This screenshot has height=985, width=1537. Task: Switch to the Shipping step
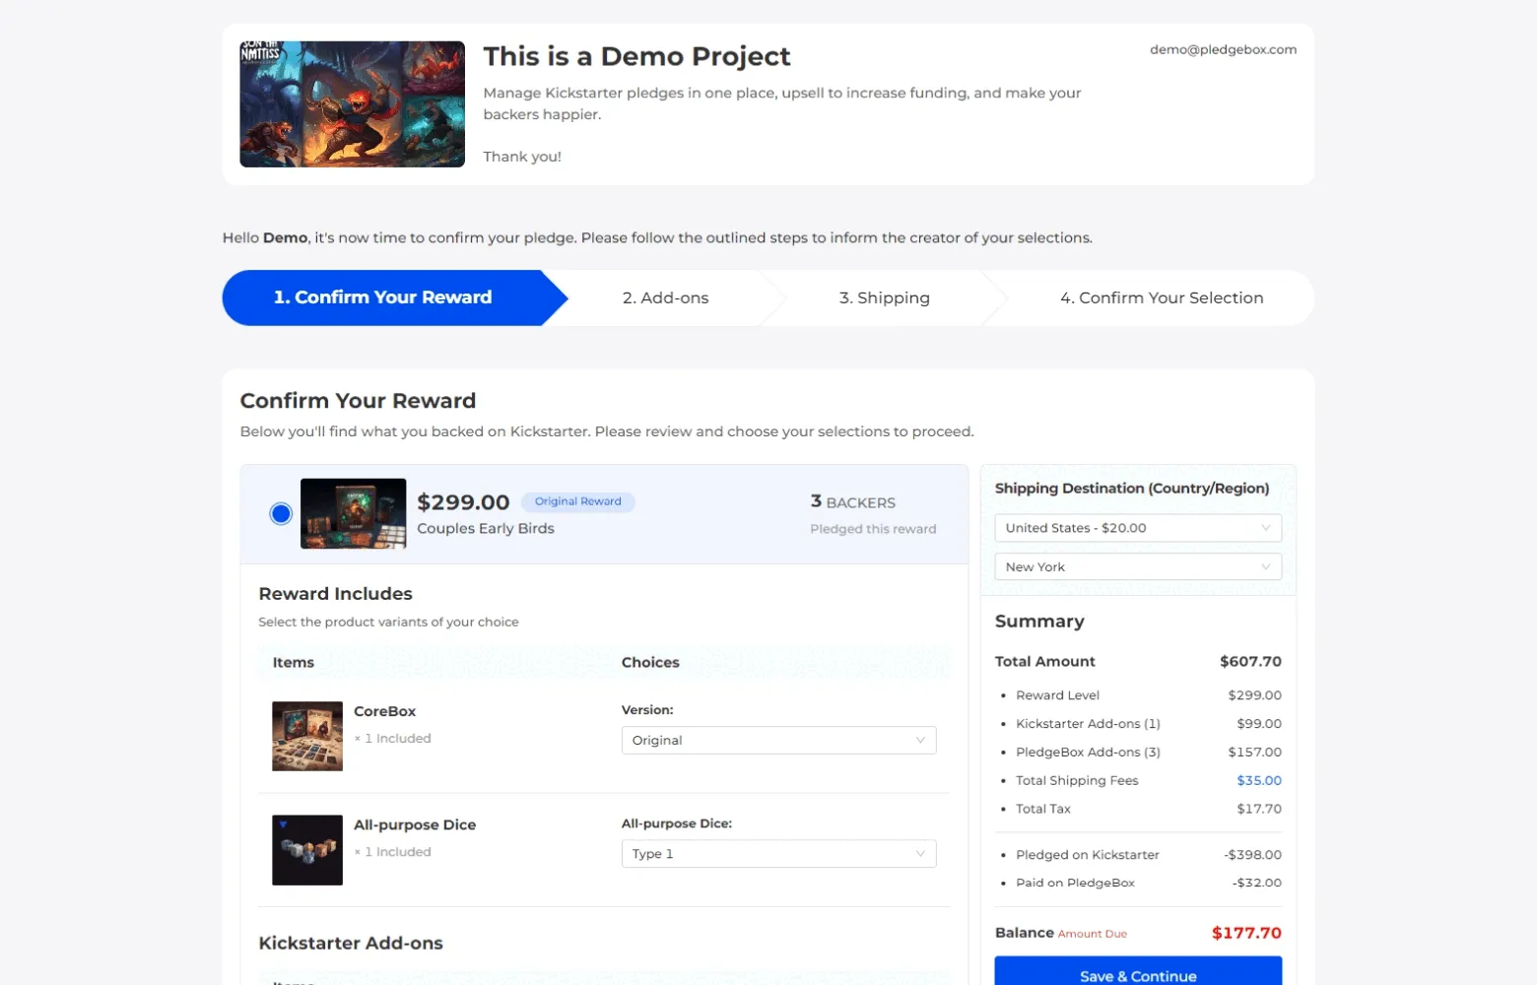[x=884, y=298]
